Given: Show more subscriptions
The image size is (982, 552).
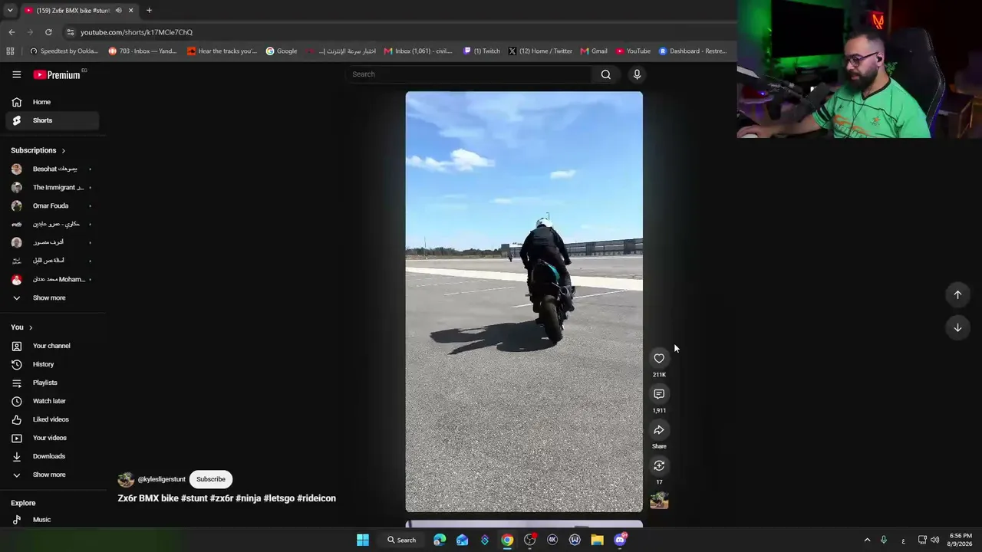Looking at the screenshot, I should (x=52, y=297).
